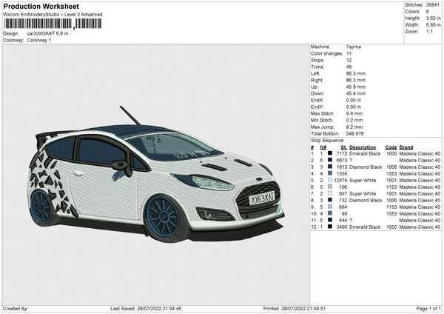Image resolution: width=444 pixels, height=314 pixels.
Task: Click the Height value 3.62 in
Action: click(433, 18)
